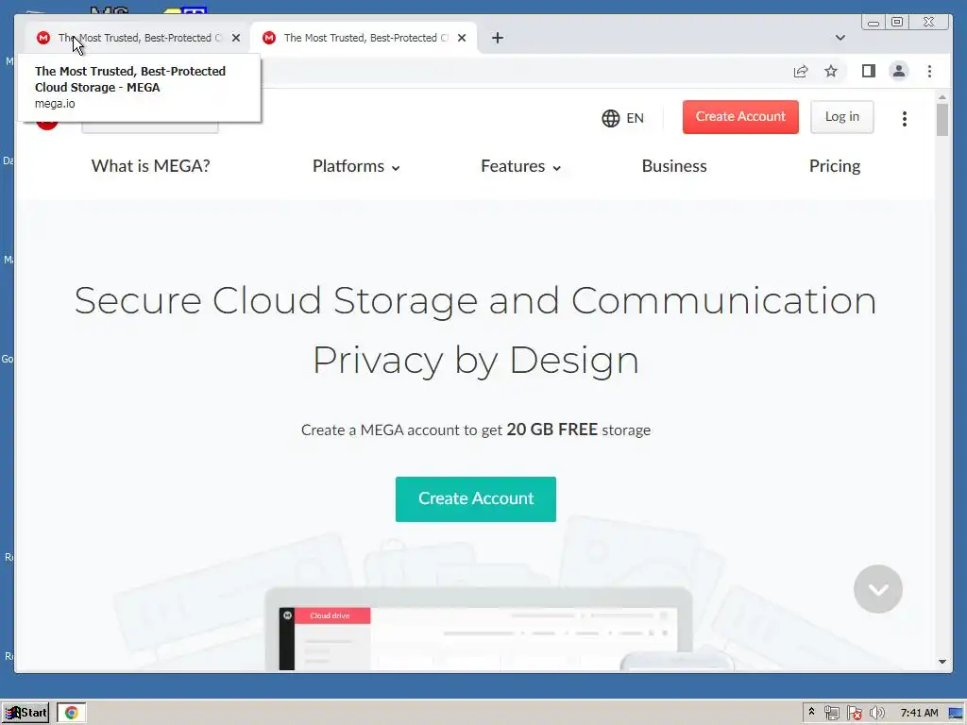The height and width of the screenshot is (725, 967).
Task: Click the round scroll-down chevron button
Action: click(x=877, y=589)
